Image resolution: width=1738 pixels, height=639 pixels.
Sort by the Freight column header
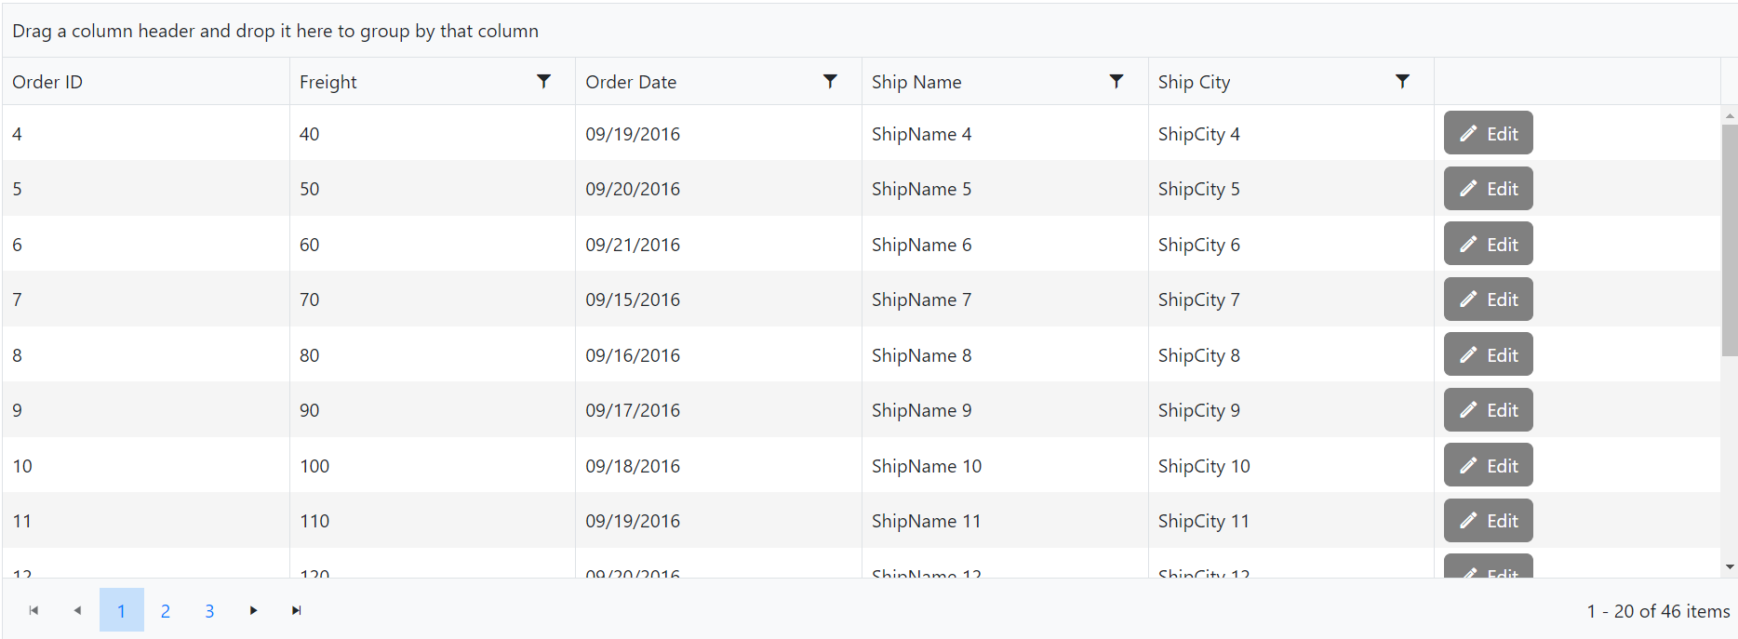coord(328,82)
